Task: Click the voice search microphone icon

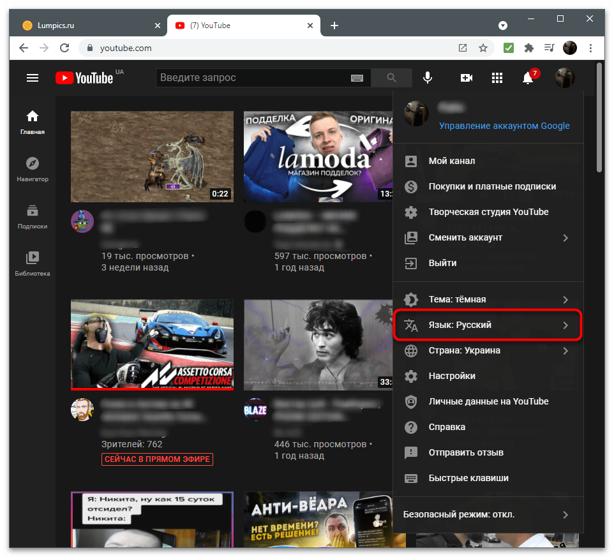Action: tap(428, 78)
